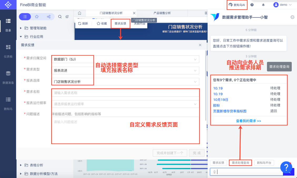
Task: Click the blue floating help button
Action: 286,167
